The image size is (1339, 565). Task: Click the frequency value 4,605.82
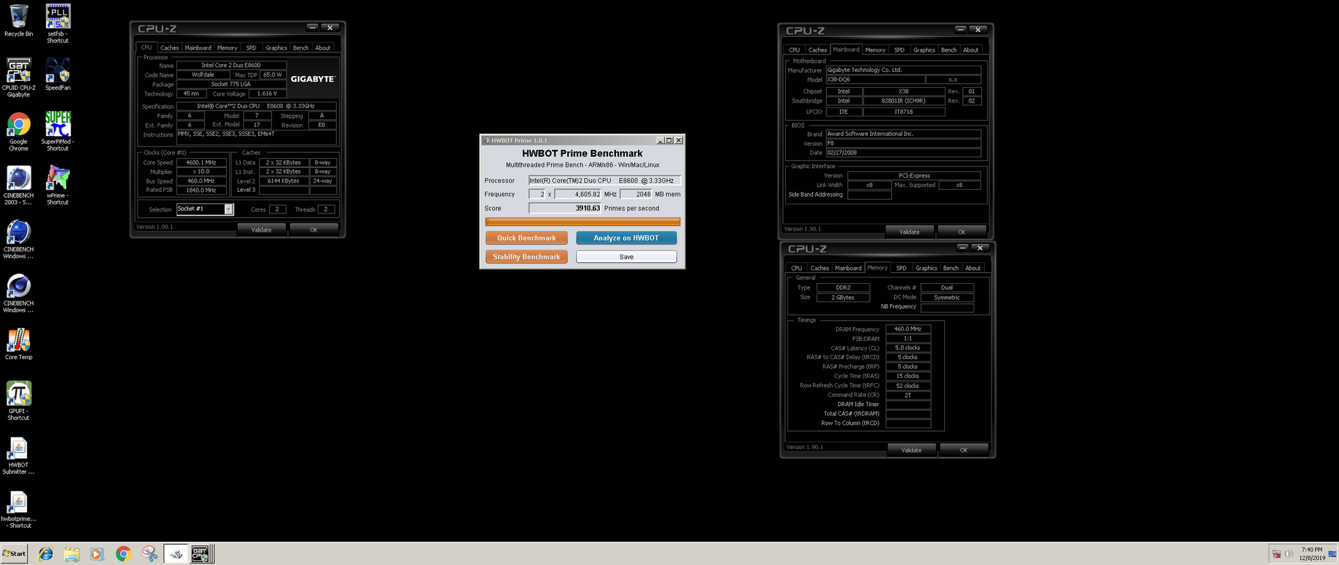578,195
